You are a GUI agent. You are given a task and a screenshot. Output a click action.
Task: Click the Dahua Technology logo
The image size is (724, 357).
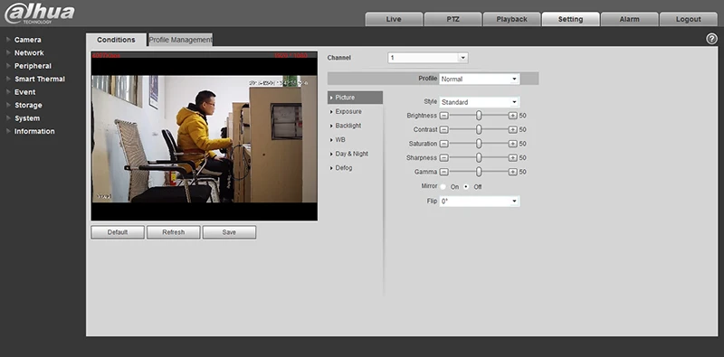coord(39,13)
